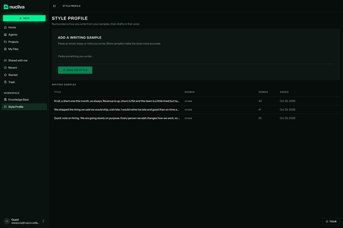Select Style Profile in sidebar

(24, 107)
